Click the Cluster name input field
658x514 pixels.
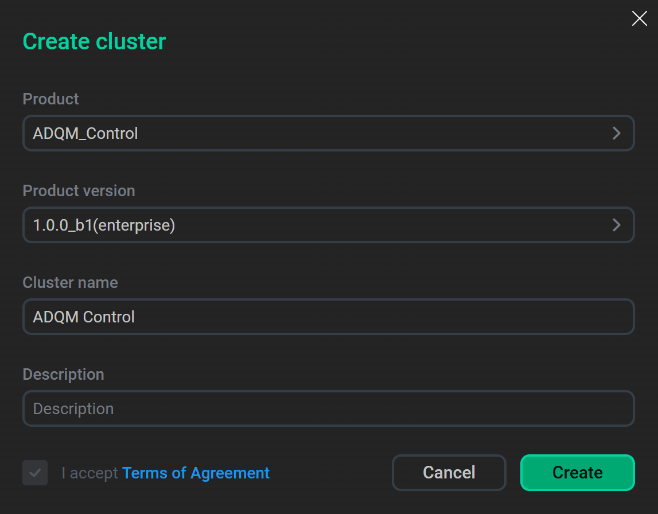tap(328, 317)
